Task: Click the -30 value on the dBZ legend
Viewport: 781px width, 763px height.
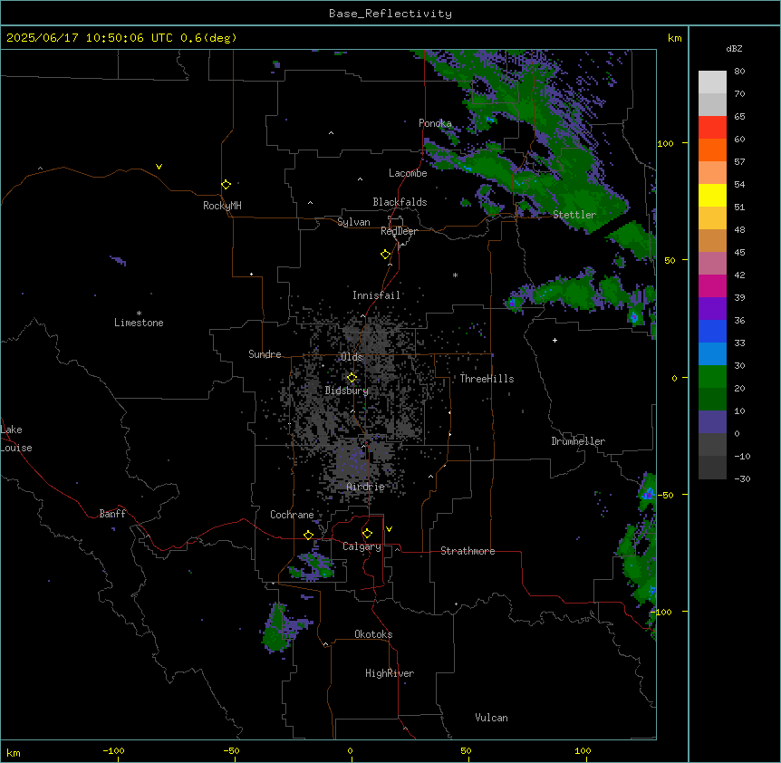Action: click(742, 479)
